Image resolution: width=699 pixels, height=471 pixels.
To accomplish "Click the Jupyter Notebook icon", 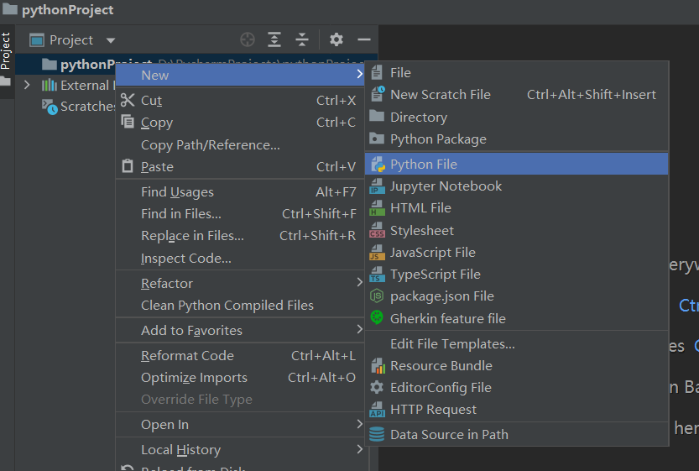I will click(x=377, y=186).
